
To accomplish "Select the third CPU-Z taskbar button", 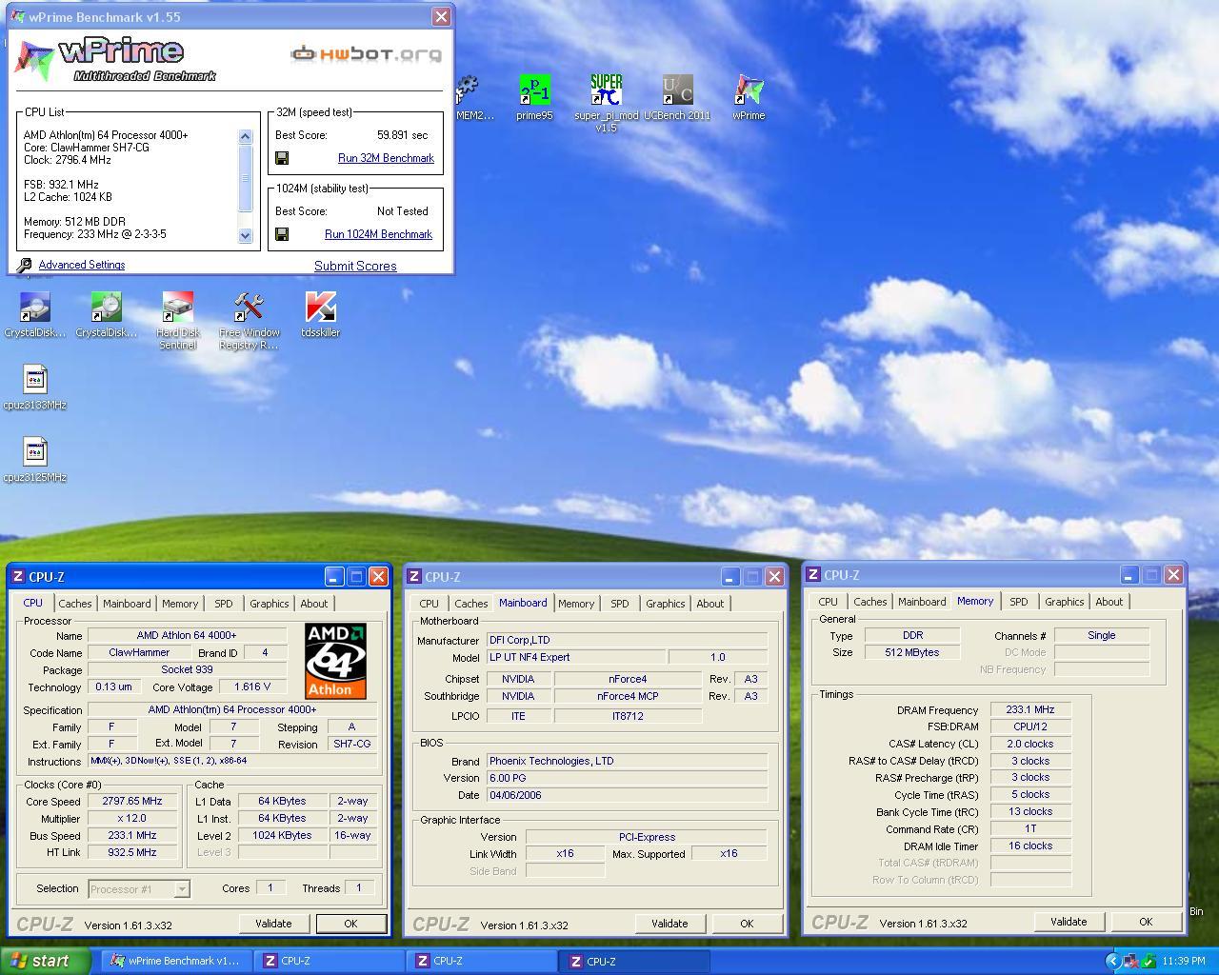I will 635,961.
